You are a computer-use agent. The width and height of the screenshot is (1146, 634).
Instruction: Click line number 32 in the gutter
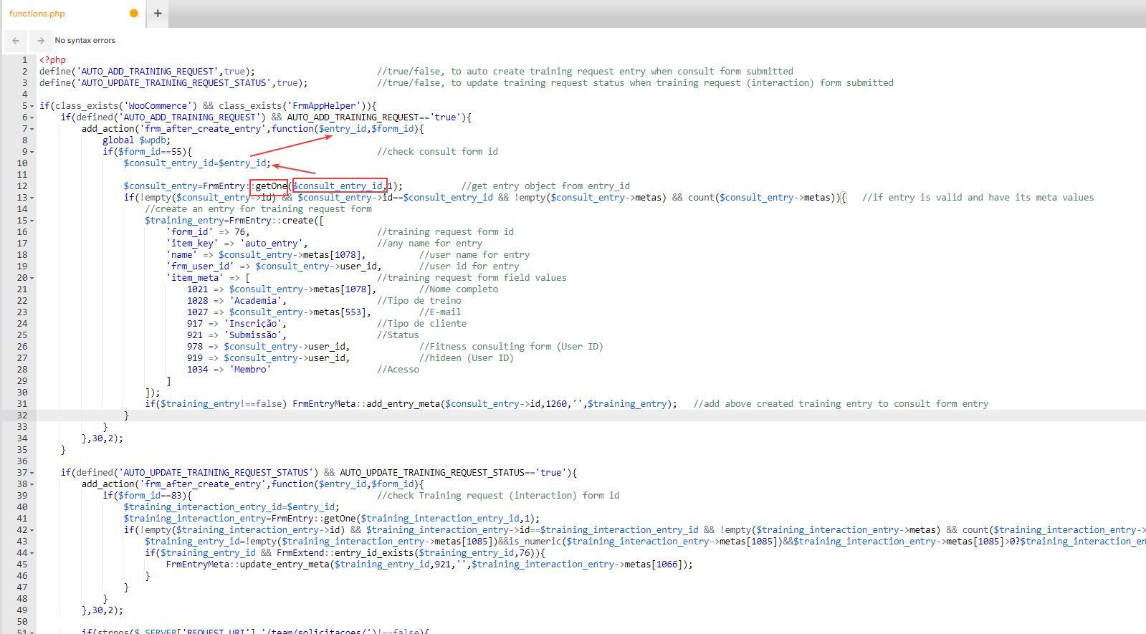coord(22,416)
